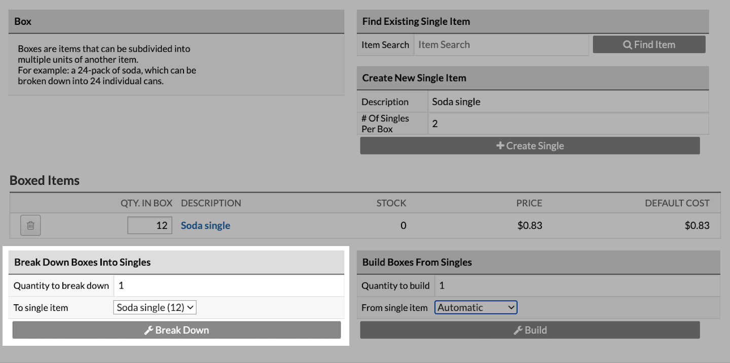Click the Qty. In Box field showing 12
Image resolution: width=730 pixels, height=363 pixels.
(x=150, y=225)
